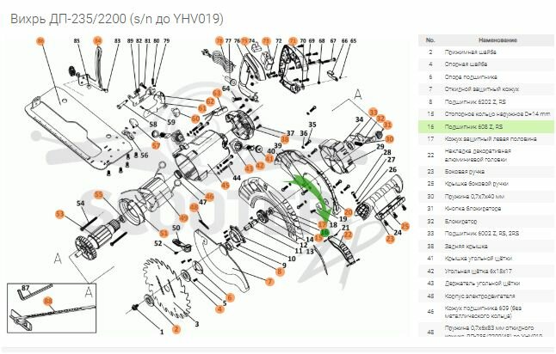Select row 'Задняя крышка'

point(485,246)
